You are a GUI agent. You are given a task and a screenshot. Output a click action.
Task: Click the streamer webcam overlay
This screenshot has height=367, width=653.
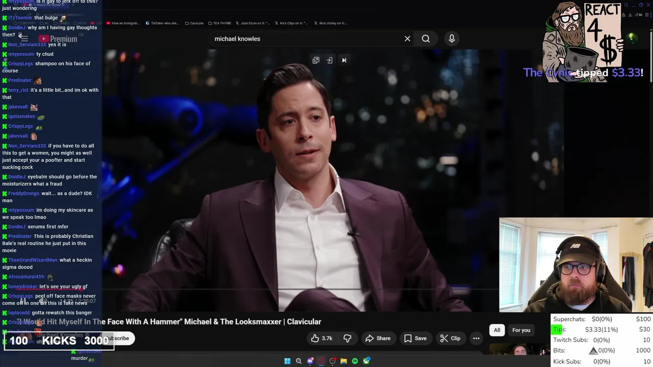pyautogui.click(x=576, y=265)
